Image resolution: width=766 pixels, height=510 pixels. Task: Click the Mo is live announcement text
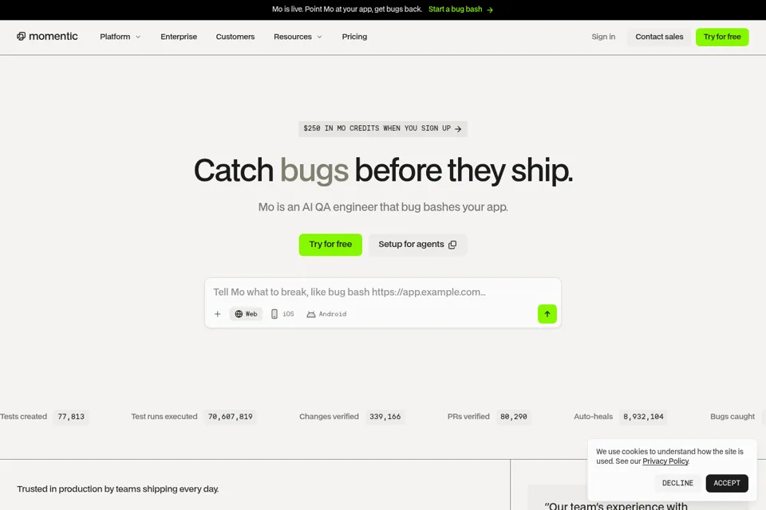347,10
